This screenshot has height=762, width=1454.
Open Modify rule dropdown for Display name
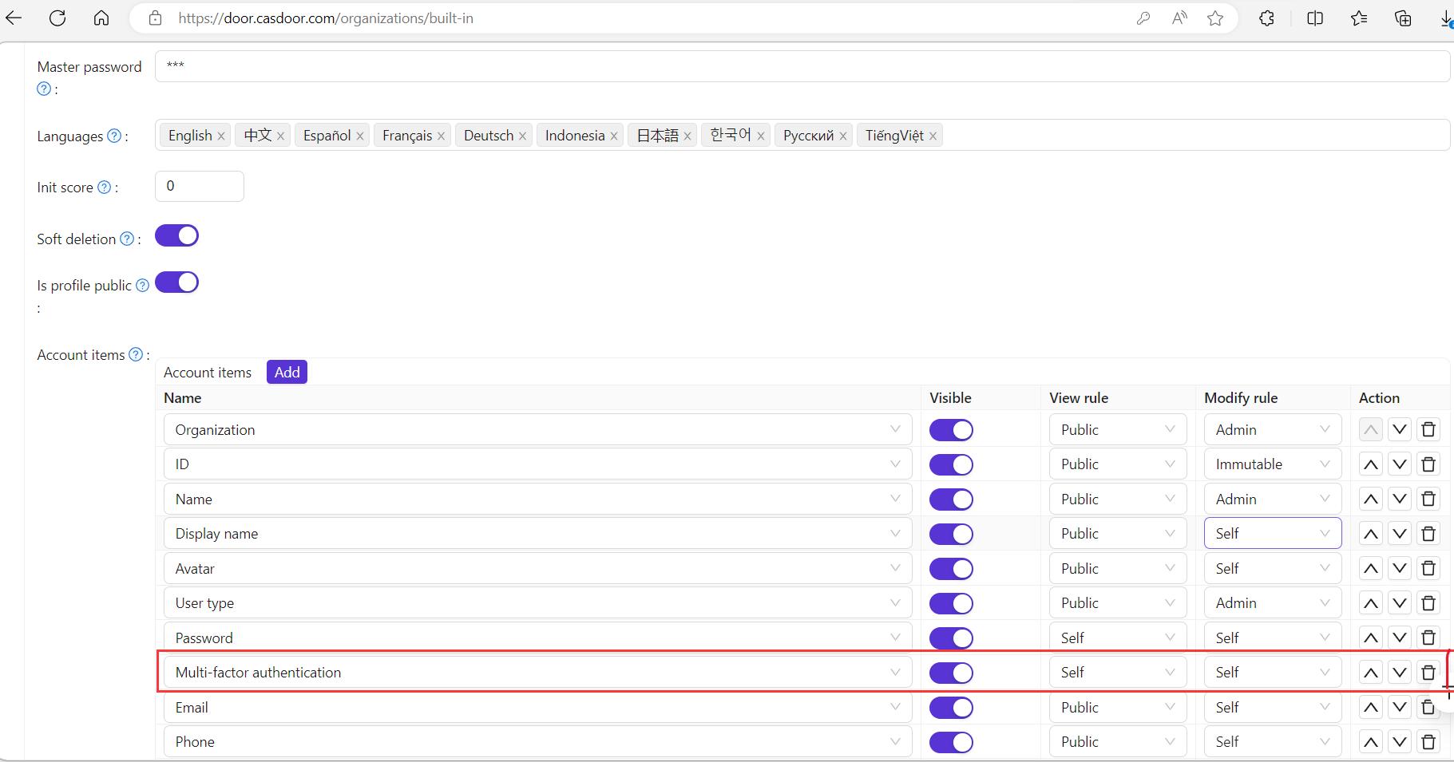pos(1271,534)
